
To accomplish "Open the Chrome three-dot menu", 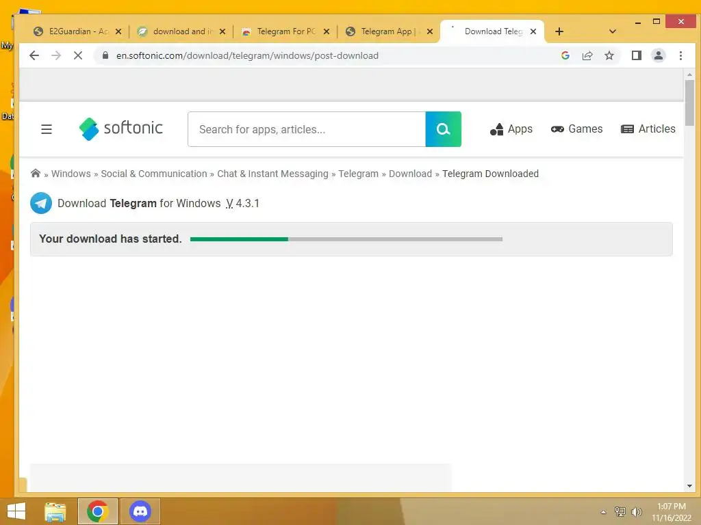I will click(680, 55).
